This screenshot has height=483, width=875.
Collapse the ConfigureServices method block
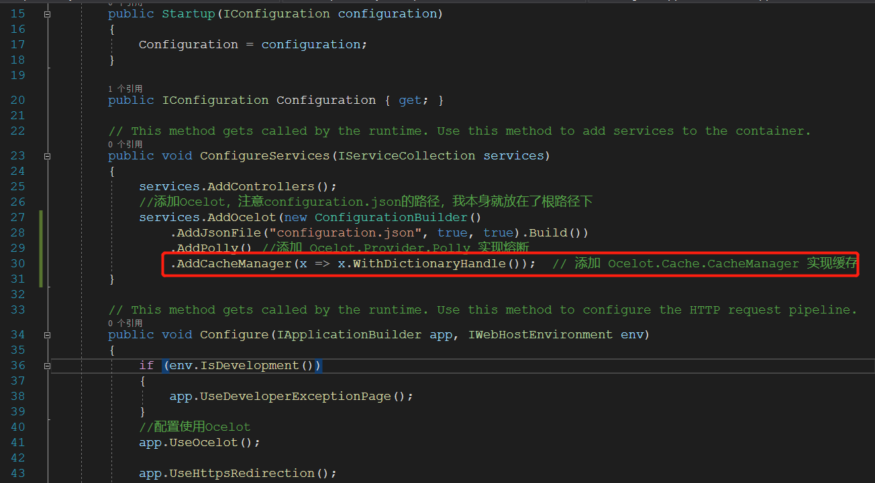pos(47,156)
